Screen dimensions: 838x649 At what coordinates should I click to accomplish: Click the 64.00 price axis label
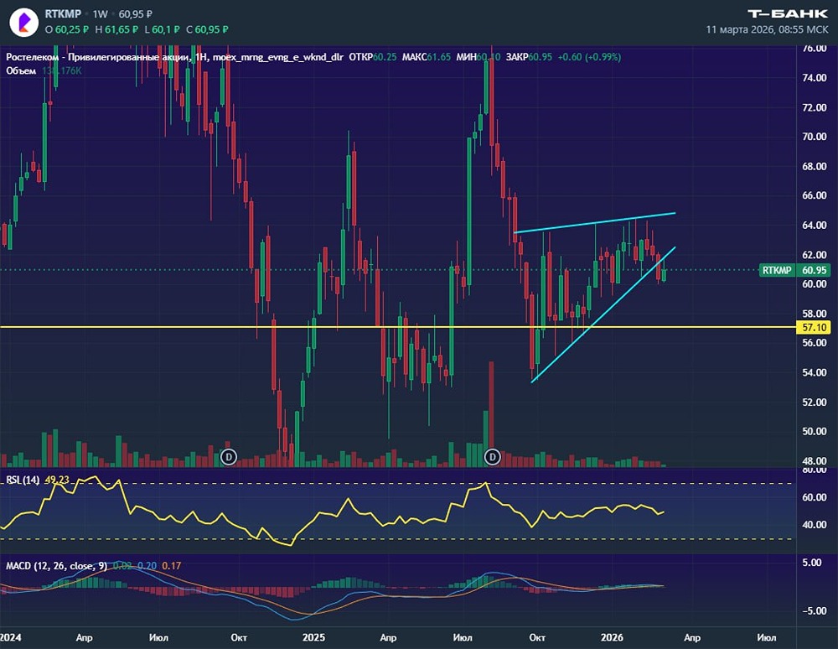point(815,225)
